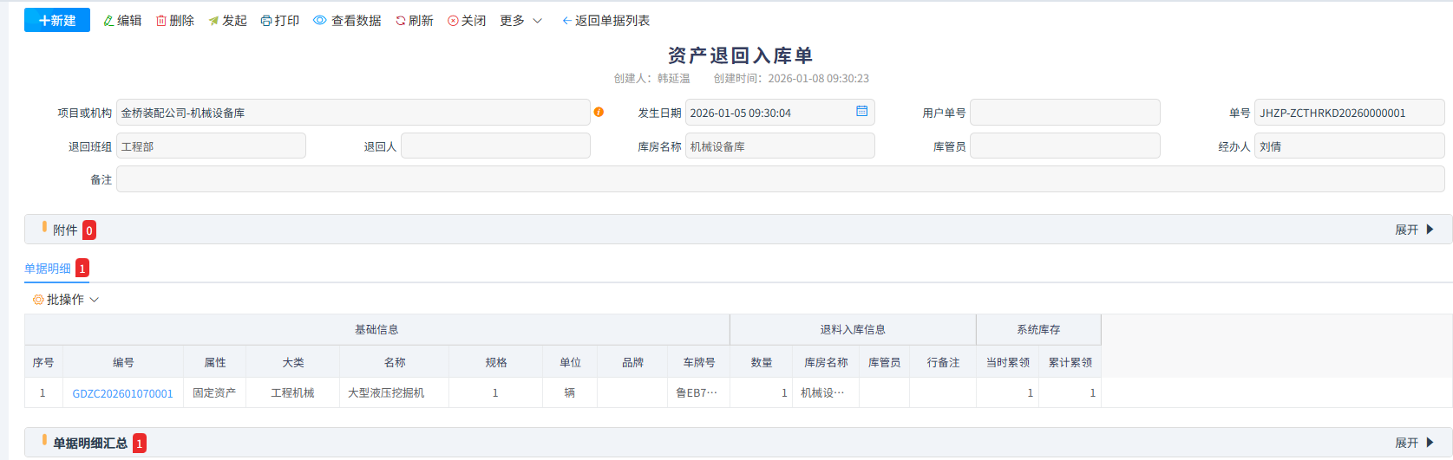Click the 打印 printer icon
The image size is (1453, 460).
[266, 21]
